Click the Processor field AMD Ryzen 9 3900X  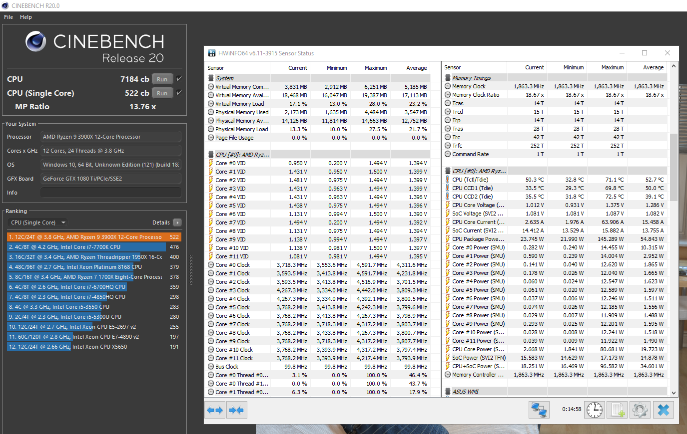[x=111, y=137]
